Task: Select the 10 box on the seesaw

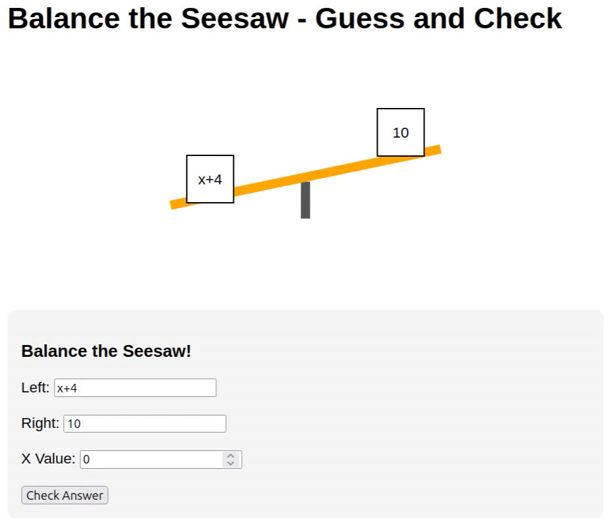Action: click(x=401, y=132)
